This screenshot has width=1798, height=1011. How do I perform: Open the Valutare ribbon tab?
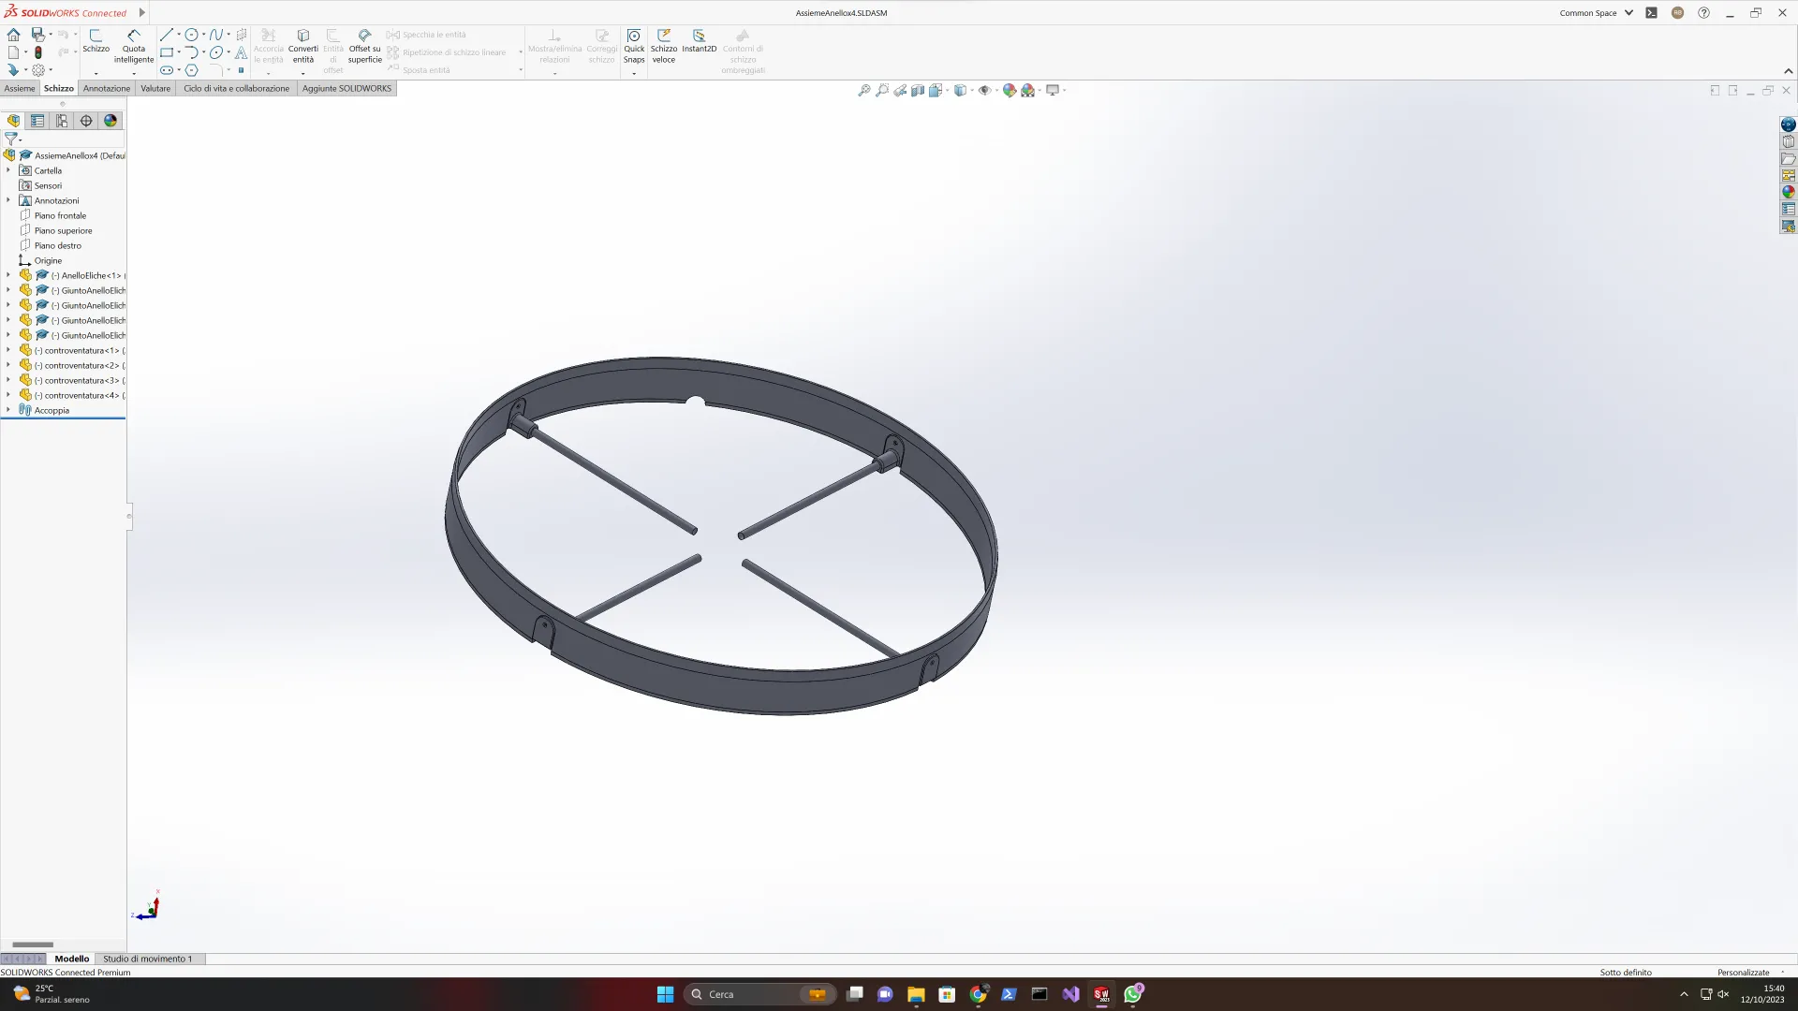155,88
